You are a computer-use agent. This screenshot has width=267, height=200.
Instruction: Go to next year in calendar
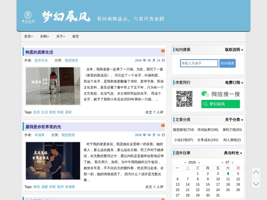coord(199,162)
